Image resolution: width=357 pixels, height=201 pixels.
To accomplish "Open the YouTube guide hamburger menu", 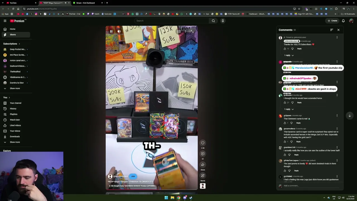I will (5, 21).
